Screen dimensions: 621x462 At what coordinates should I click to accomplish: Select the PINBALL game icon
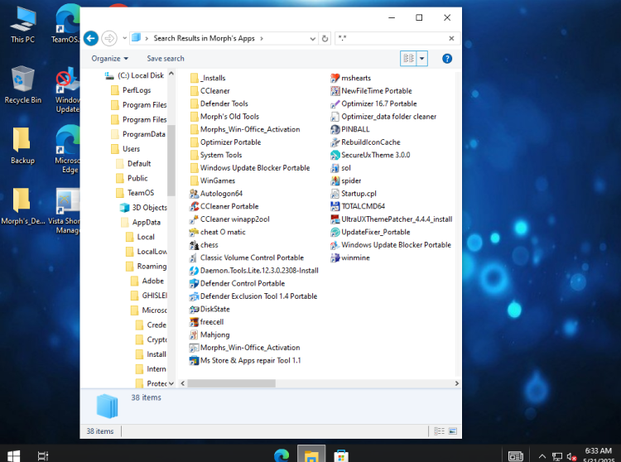point(335,129)
